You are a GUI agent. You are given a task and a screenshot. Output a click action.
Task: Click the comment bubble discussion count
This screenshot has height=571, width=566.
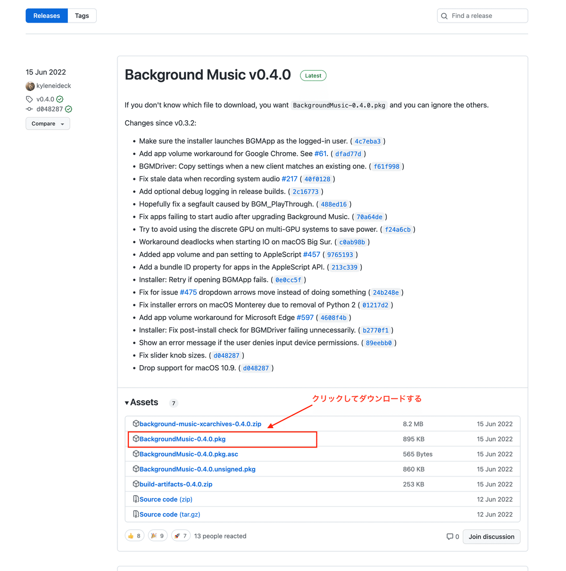pyautogui.click(x=452, y=537)
